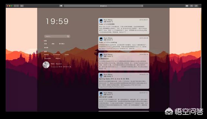Open the 2018 personal summary post

pos(106,97)
